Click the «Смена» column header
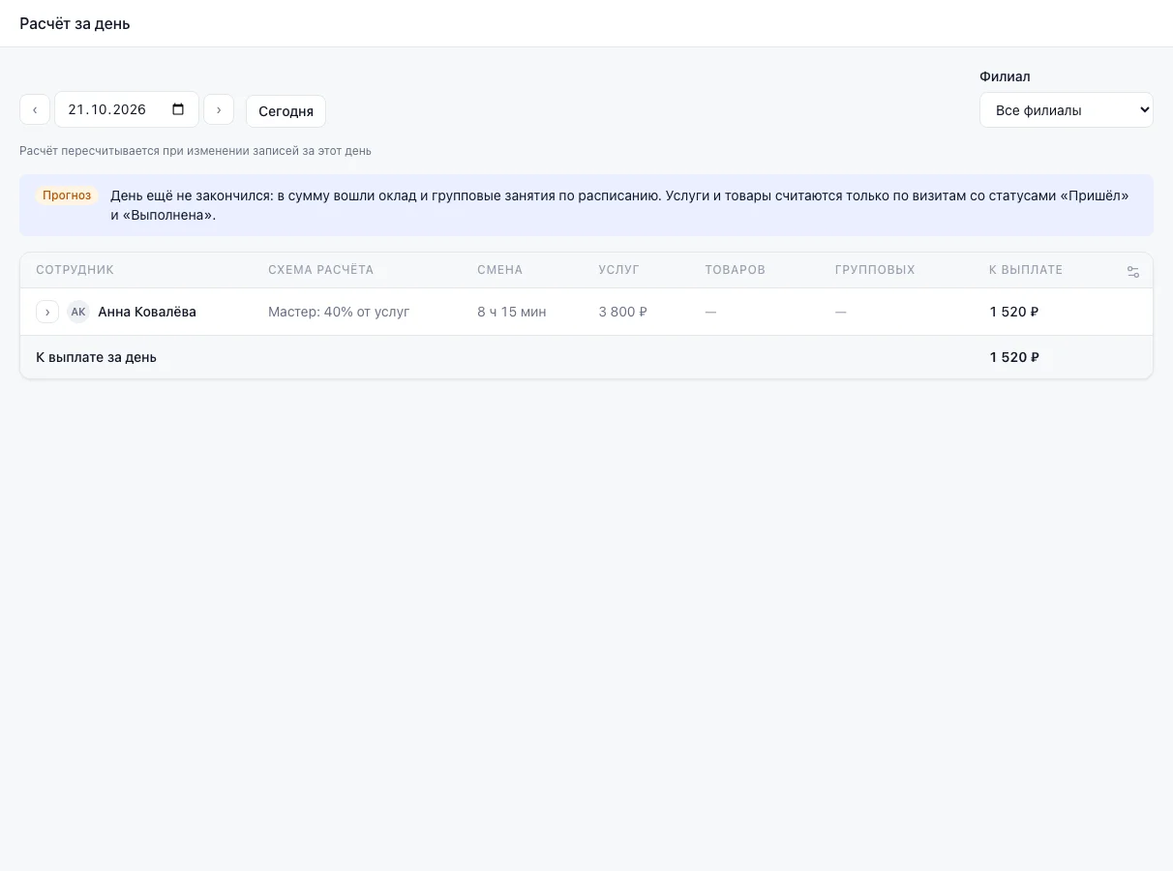Viewport: 1173px width, 871px height. click(500, 270)
